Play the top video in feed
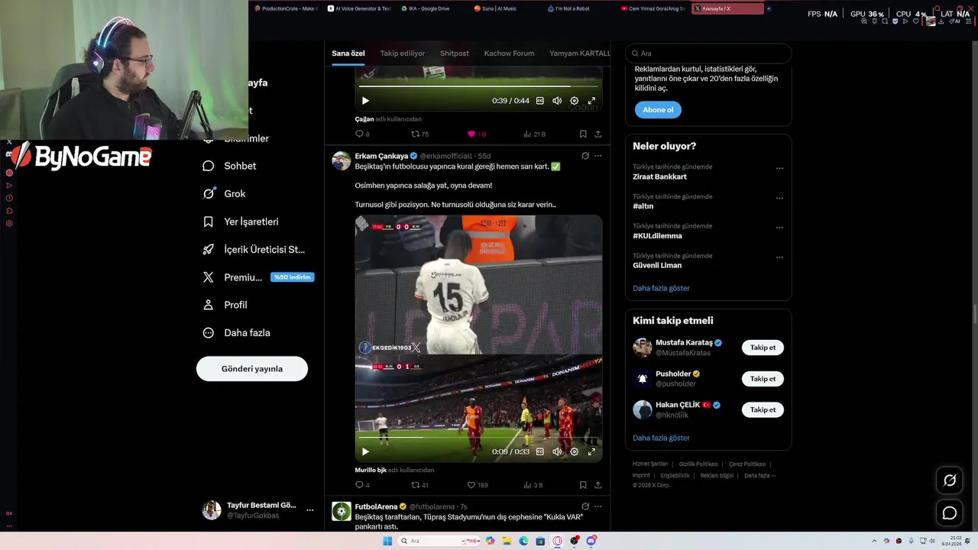 [365, 101]
